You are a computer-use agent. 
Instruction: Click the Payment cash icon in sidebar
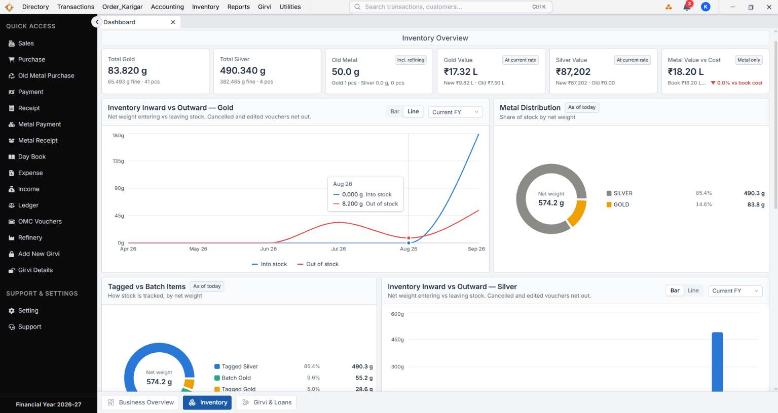12,92
